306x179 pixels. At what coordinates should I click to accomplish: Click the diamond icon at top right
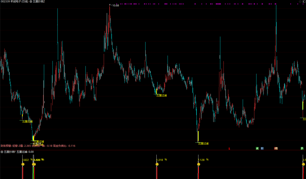pos(300,2)
